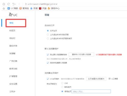Open 人工客服 support link
Screen dimensions: 127x96
click(114, 79)
